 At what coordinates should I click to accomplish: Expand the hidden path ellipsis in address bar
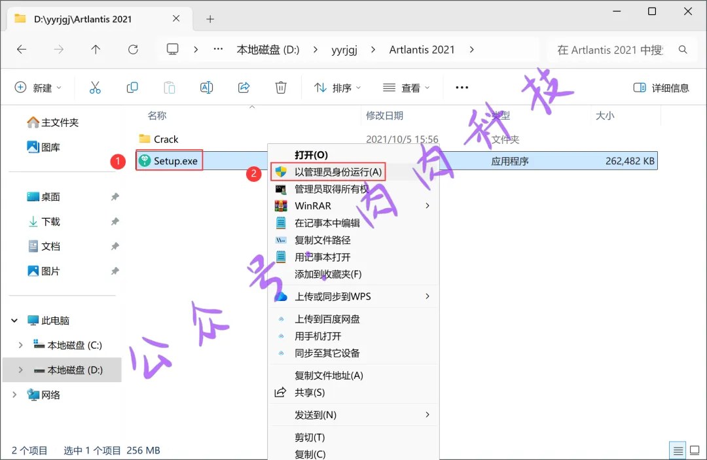coord(218,49)
